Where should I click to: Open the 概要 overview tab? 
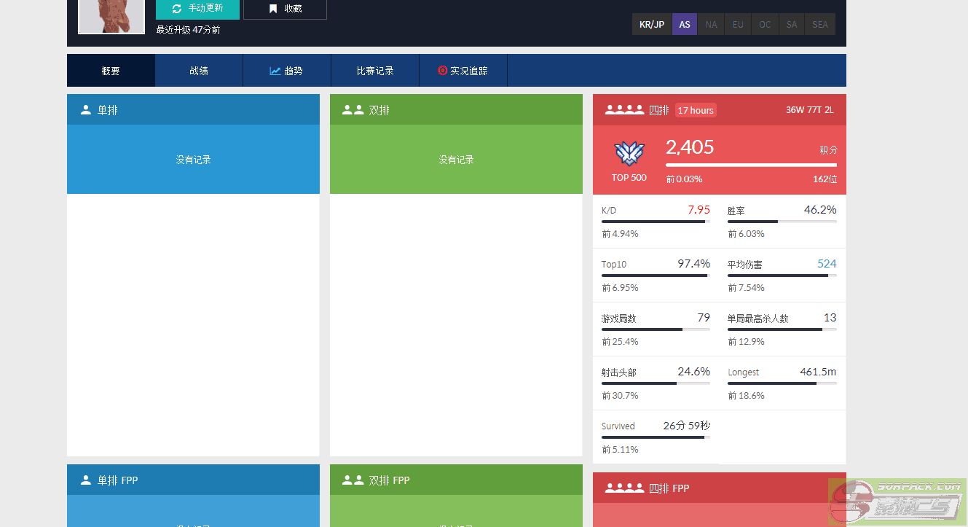[111, 71]
